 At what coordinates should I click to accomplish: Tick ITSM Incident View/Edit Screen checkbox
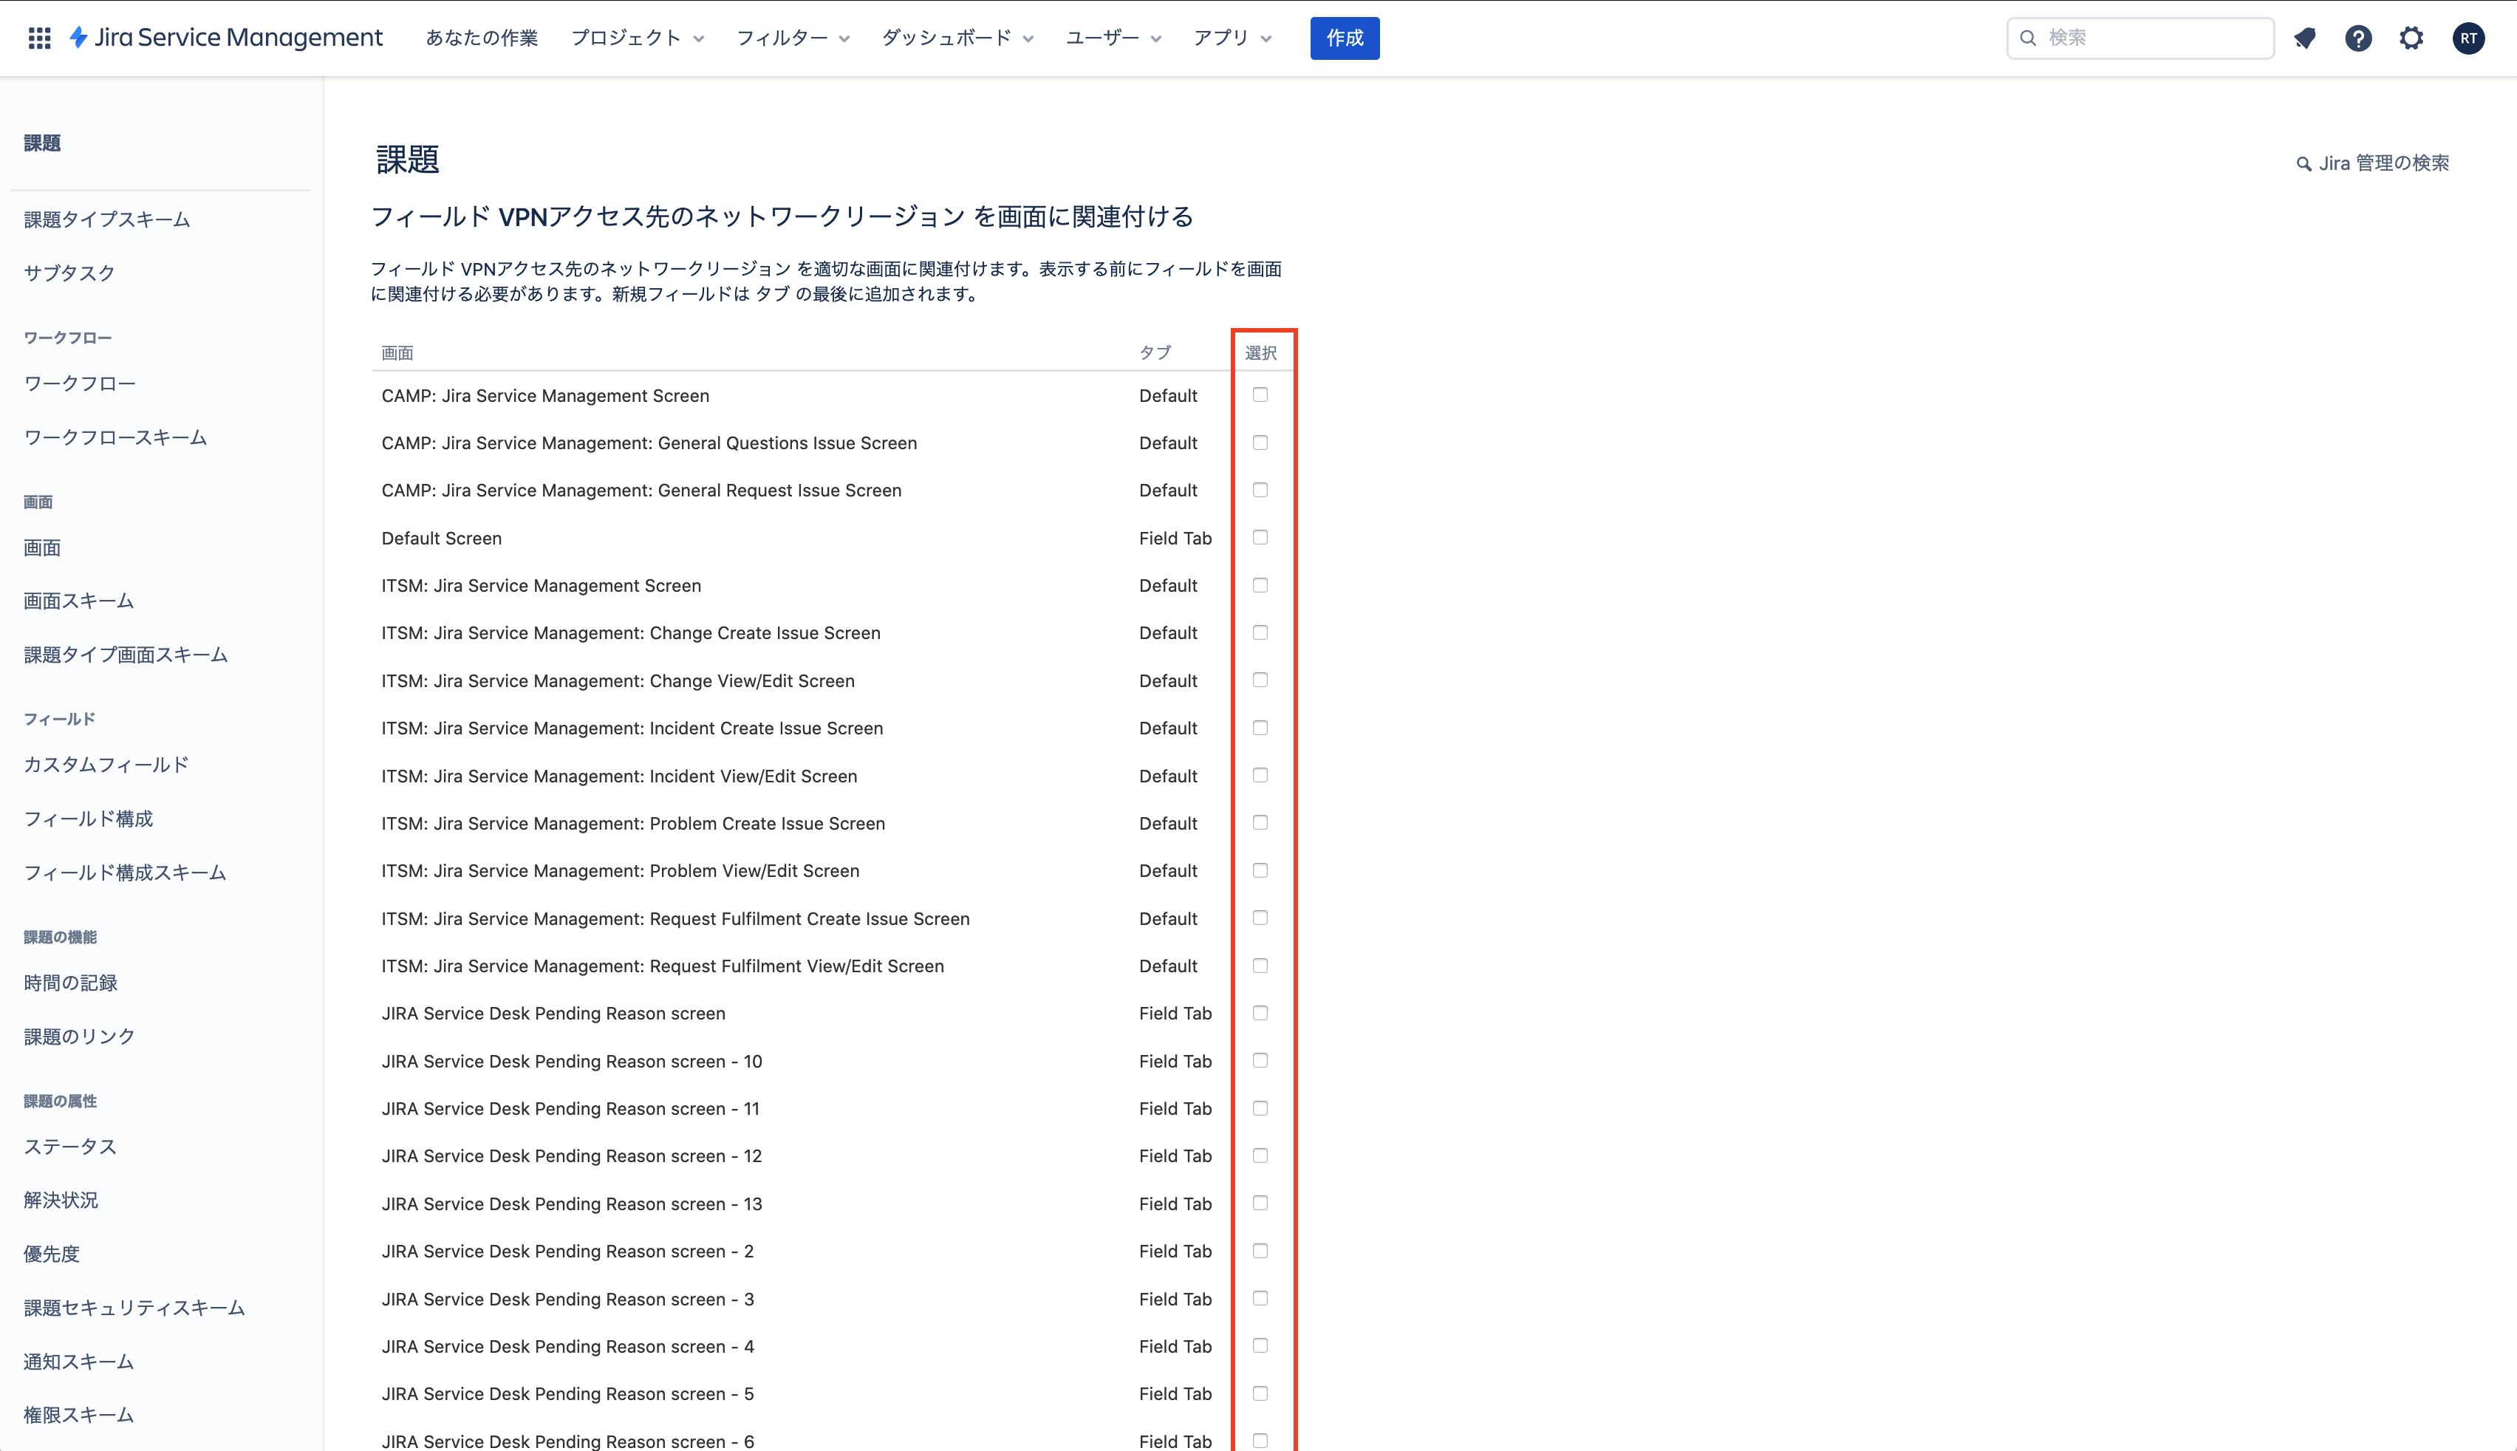(1260, 774)
